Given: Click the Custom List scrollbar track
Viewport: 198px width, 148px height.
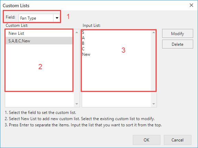Looking at the screenshot, I should click(x=77, y=68).
